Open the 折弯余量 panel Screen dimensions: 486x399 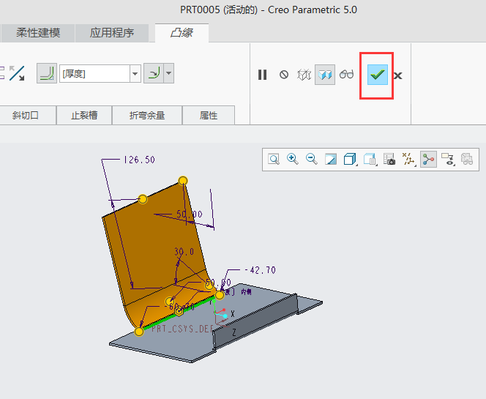(147, 115)
